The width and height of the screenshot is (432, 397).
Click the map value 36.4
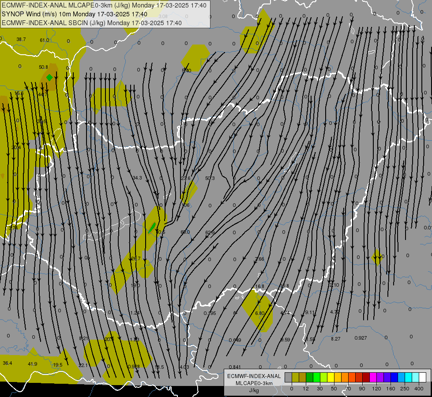(8, 363)
